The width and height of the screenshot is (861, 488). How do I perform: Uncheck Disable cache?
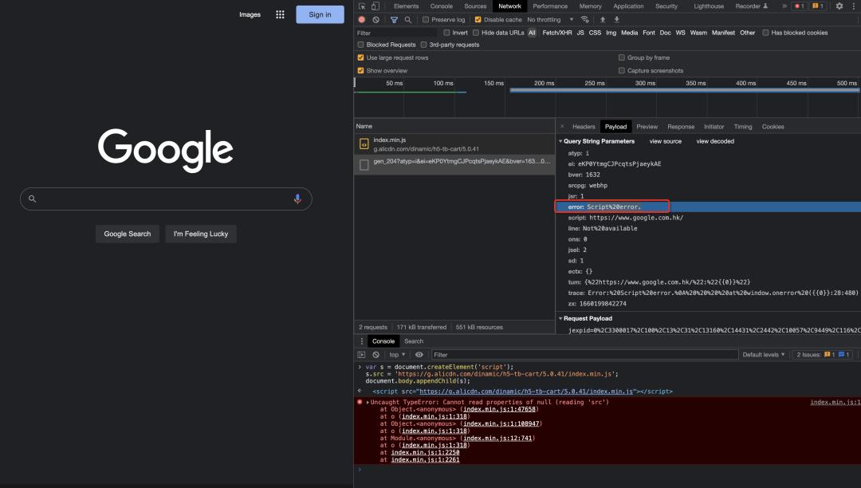pyautogui.click(x=478, y=20)
